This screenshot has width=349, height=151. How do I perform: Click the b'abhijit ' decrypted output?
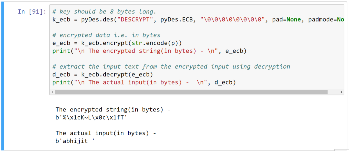75,141
